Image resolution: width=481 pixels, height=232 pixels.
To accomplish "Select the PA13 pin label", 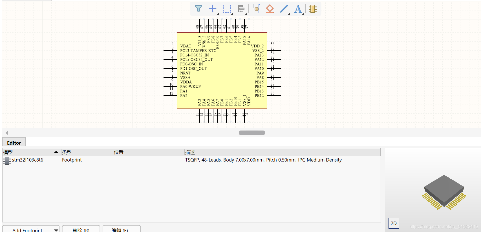I will pos(259,55).
